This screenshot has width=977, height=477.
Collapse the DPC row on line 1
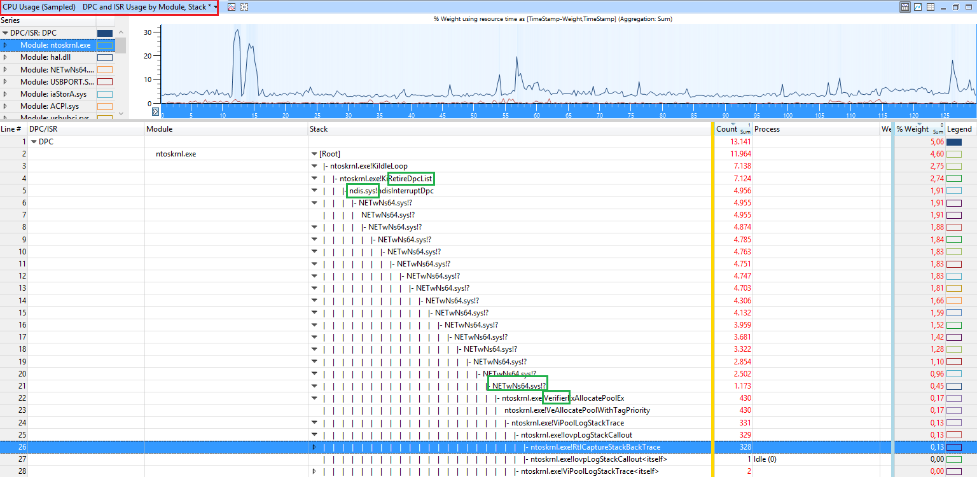pyautogui.click(x=34, y=142)
